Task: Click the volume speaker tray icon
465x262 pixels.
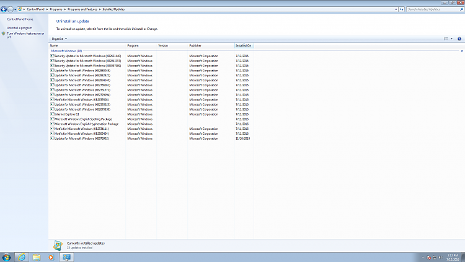Action: click(440, 258)
